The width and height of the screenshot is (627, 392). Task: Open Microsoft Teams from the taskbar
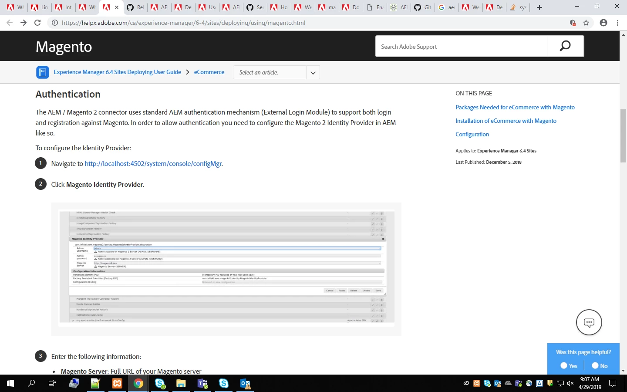[x=202, y=383]
